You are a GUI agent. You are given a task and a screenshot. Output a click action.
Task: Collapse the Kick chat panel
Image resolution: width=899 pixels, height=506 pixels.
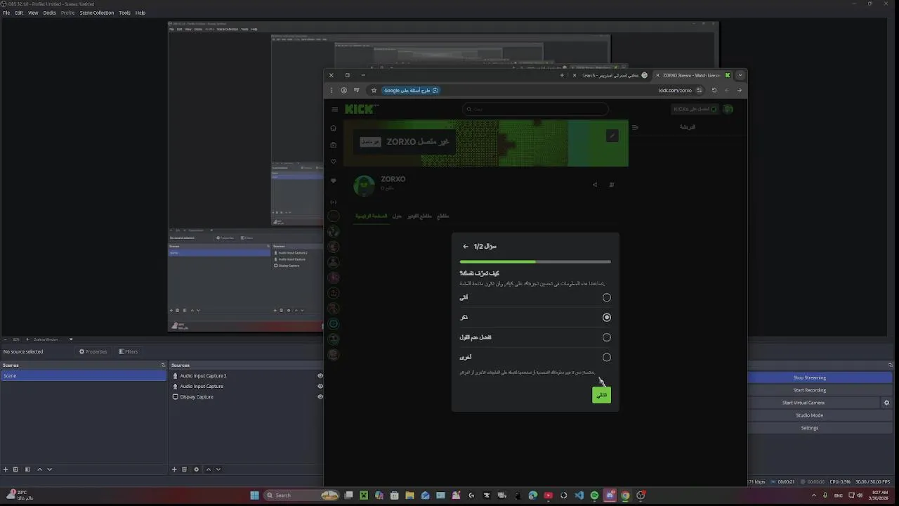click(635, 128)
